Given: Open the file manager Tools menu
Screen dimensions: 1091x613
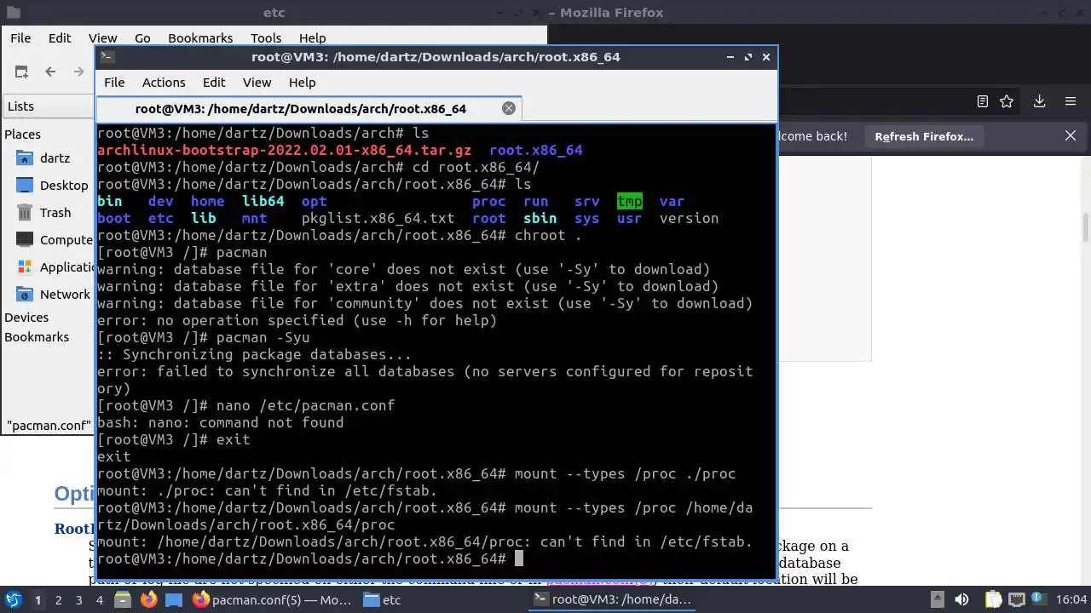Looking at the screenshot, I should (x=266, y=38).
